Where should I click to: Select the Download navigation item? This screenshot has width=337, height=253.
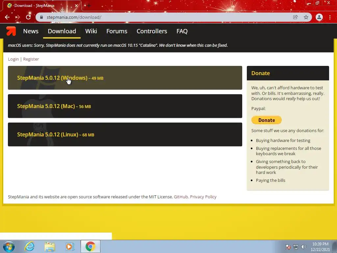coord(62,31)
